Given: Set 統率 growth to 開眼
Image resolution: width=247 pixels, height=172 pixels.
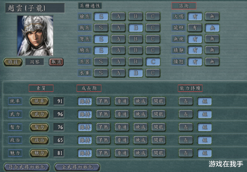Looking at the screenshot, I should pyautogui.click(x=159, y=101).
